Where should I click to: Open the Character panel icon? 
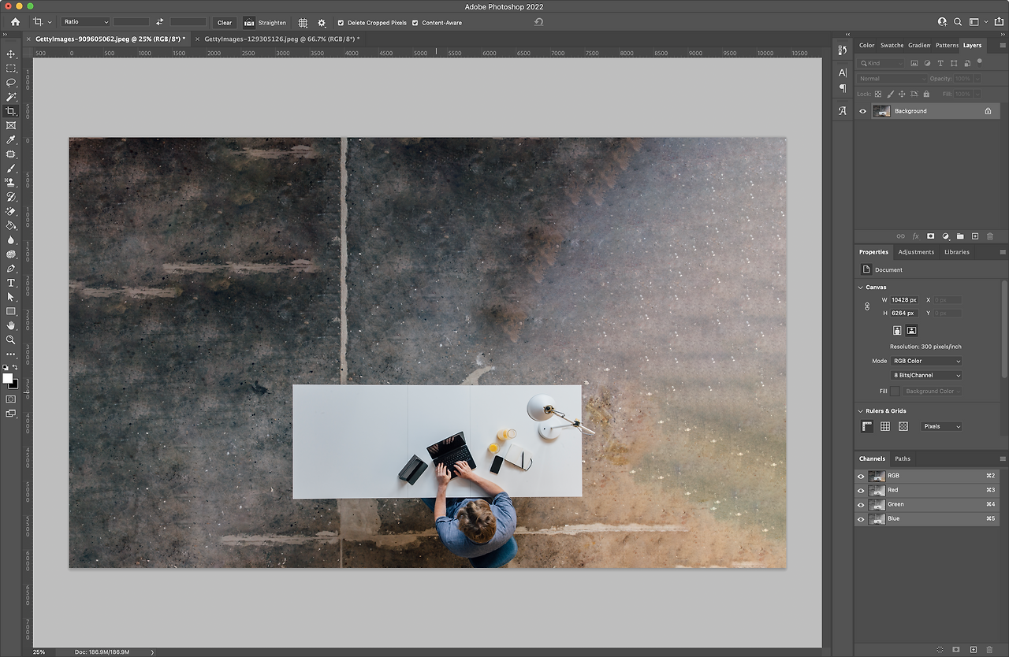[x=843, y=72]
